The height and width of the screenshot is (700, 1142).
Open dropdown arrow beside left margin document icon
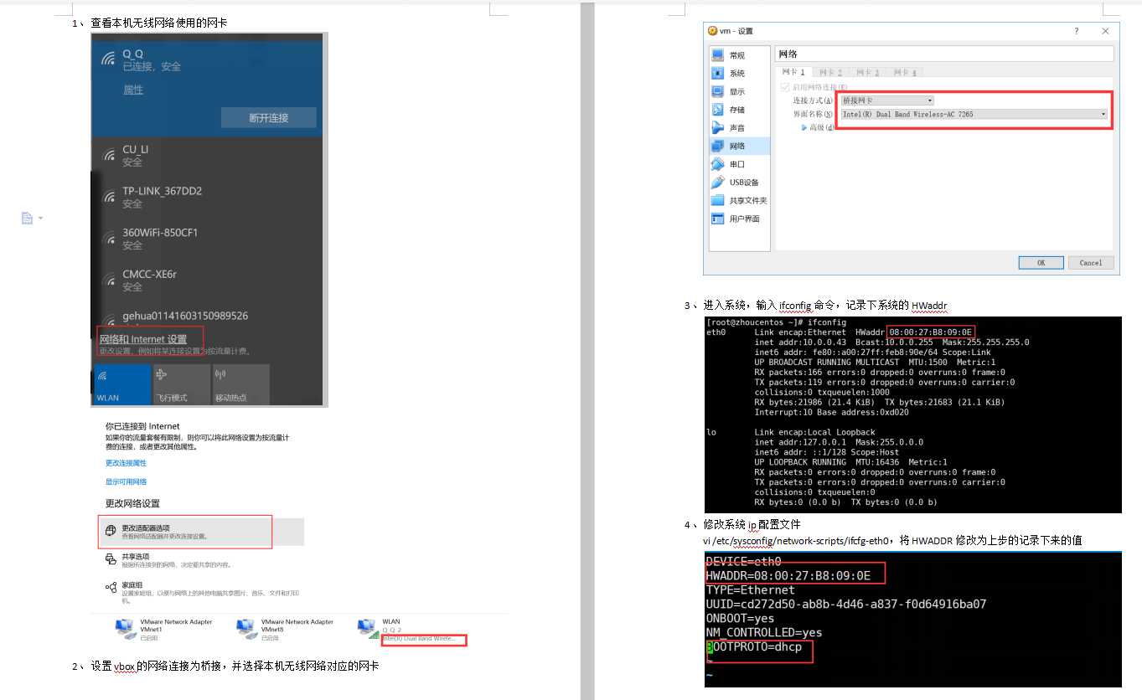[x=39, y=219]
